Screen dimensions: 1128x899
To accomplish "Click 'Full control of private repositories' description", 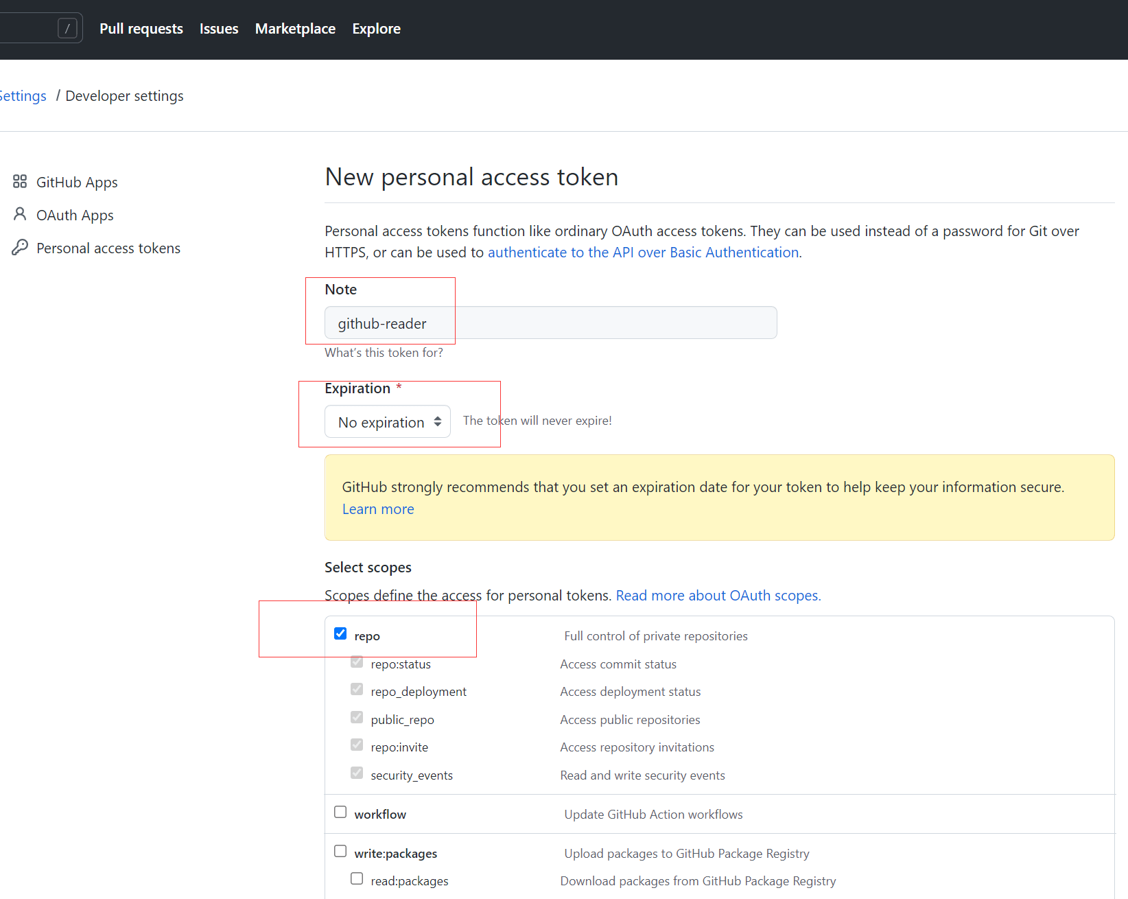I will pos(656,636).
